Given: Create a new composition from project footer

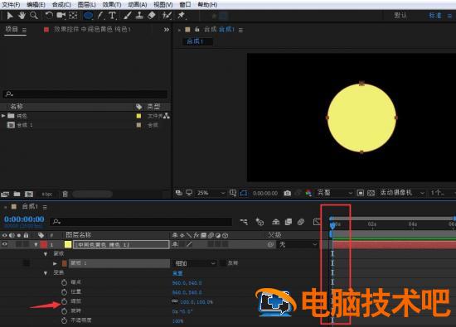Looking at the screenshot, I should pos(29,194).
